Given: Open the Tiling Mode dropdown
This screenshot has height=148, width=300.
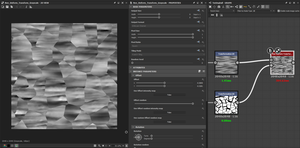Looking at the screenshot, I should tap(168, 55).
